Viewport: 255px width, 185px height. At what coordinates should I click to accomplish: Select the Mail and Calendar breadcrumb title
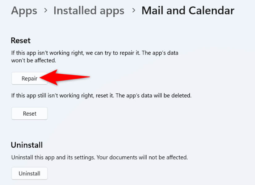pos(188,11)
